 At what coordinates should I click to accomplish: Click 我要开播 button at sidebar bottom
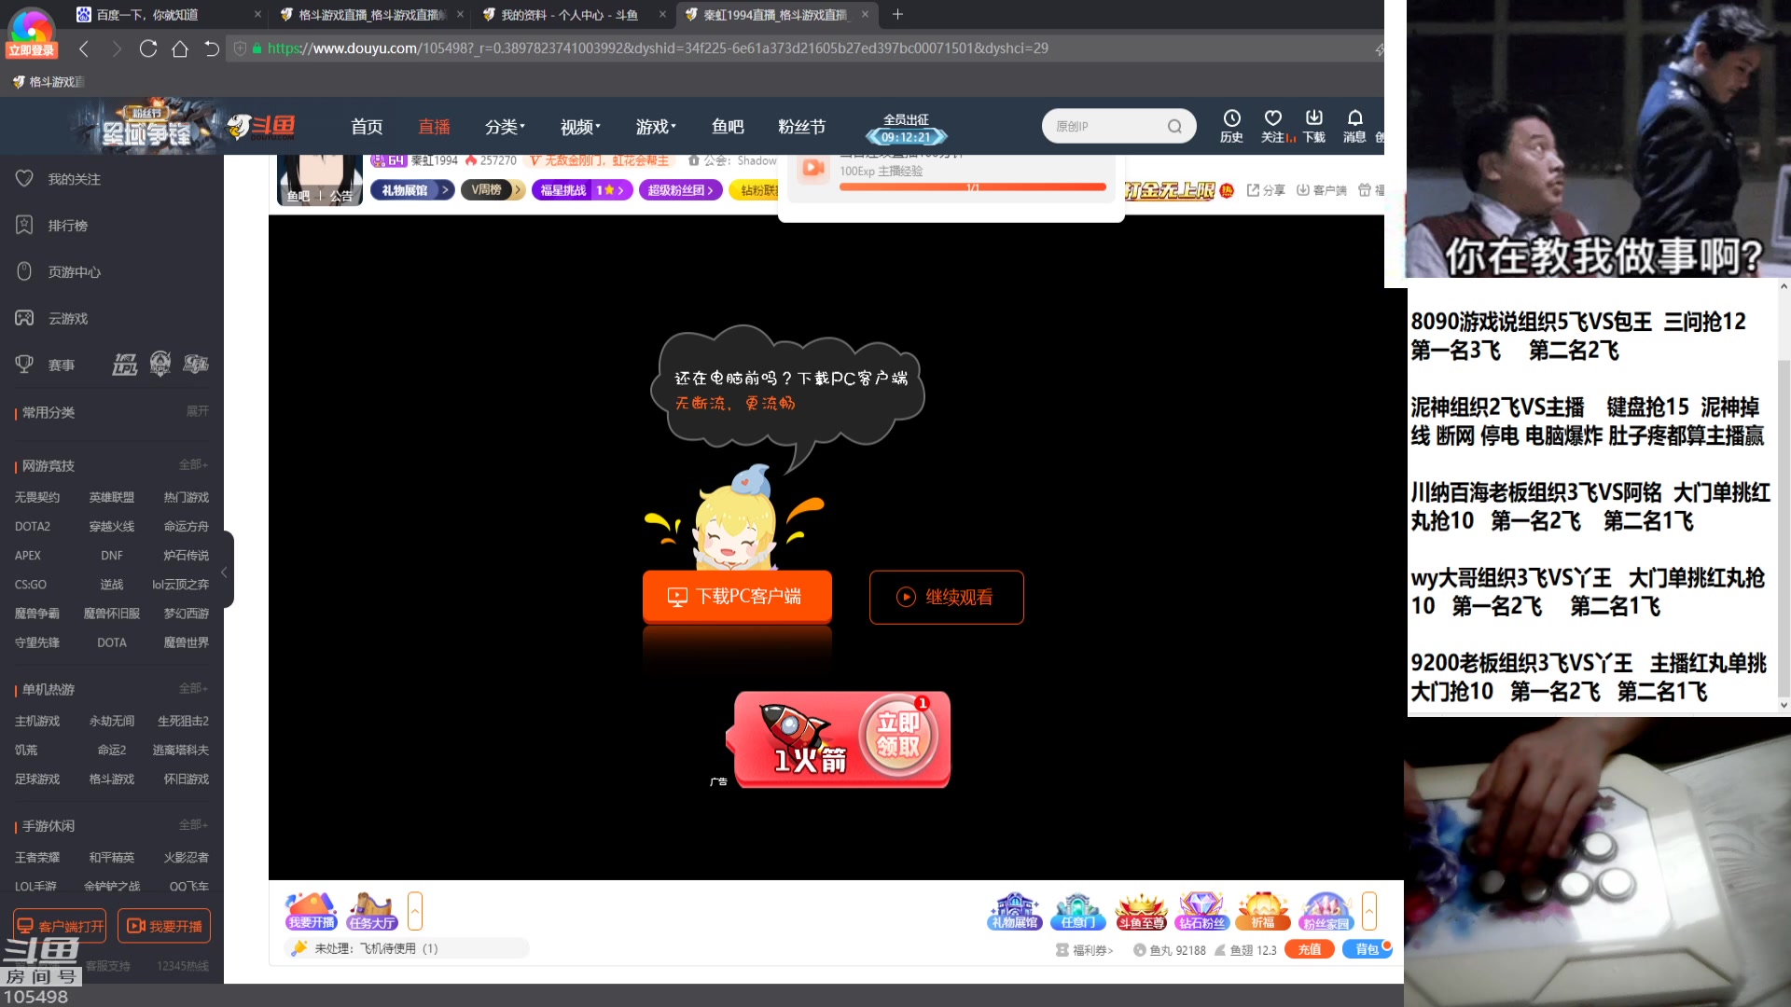[164, 926]
